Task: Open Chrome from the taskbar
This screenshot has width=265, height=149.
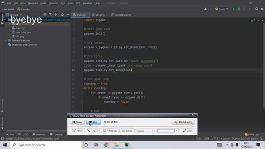Action: pyautogui.click(x=106, y=145)
